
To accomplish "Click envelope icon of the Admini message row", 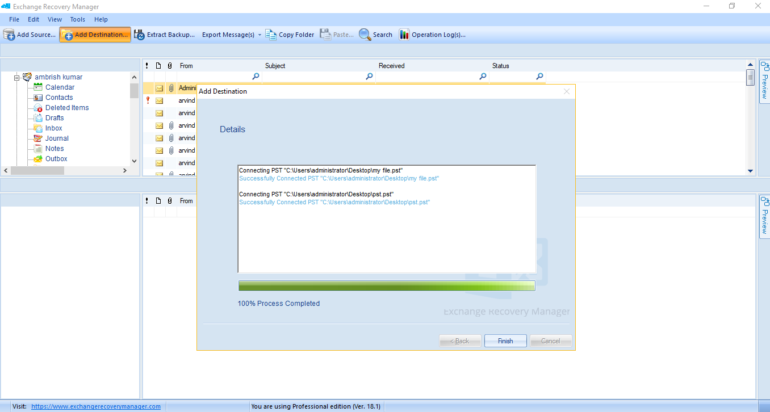I will click(x=159, y=88).
